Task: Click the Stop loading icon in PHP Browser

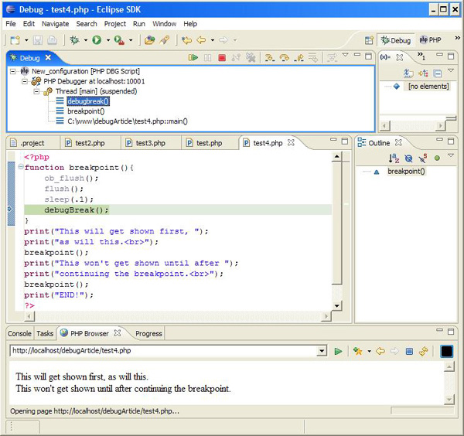Action: (409, 352)
